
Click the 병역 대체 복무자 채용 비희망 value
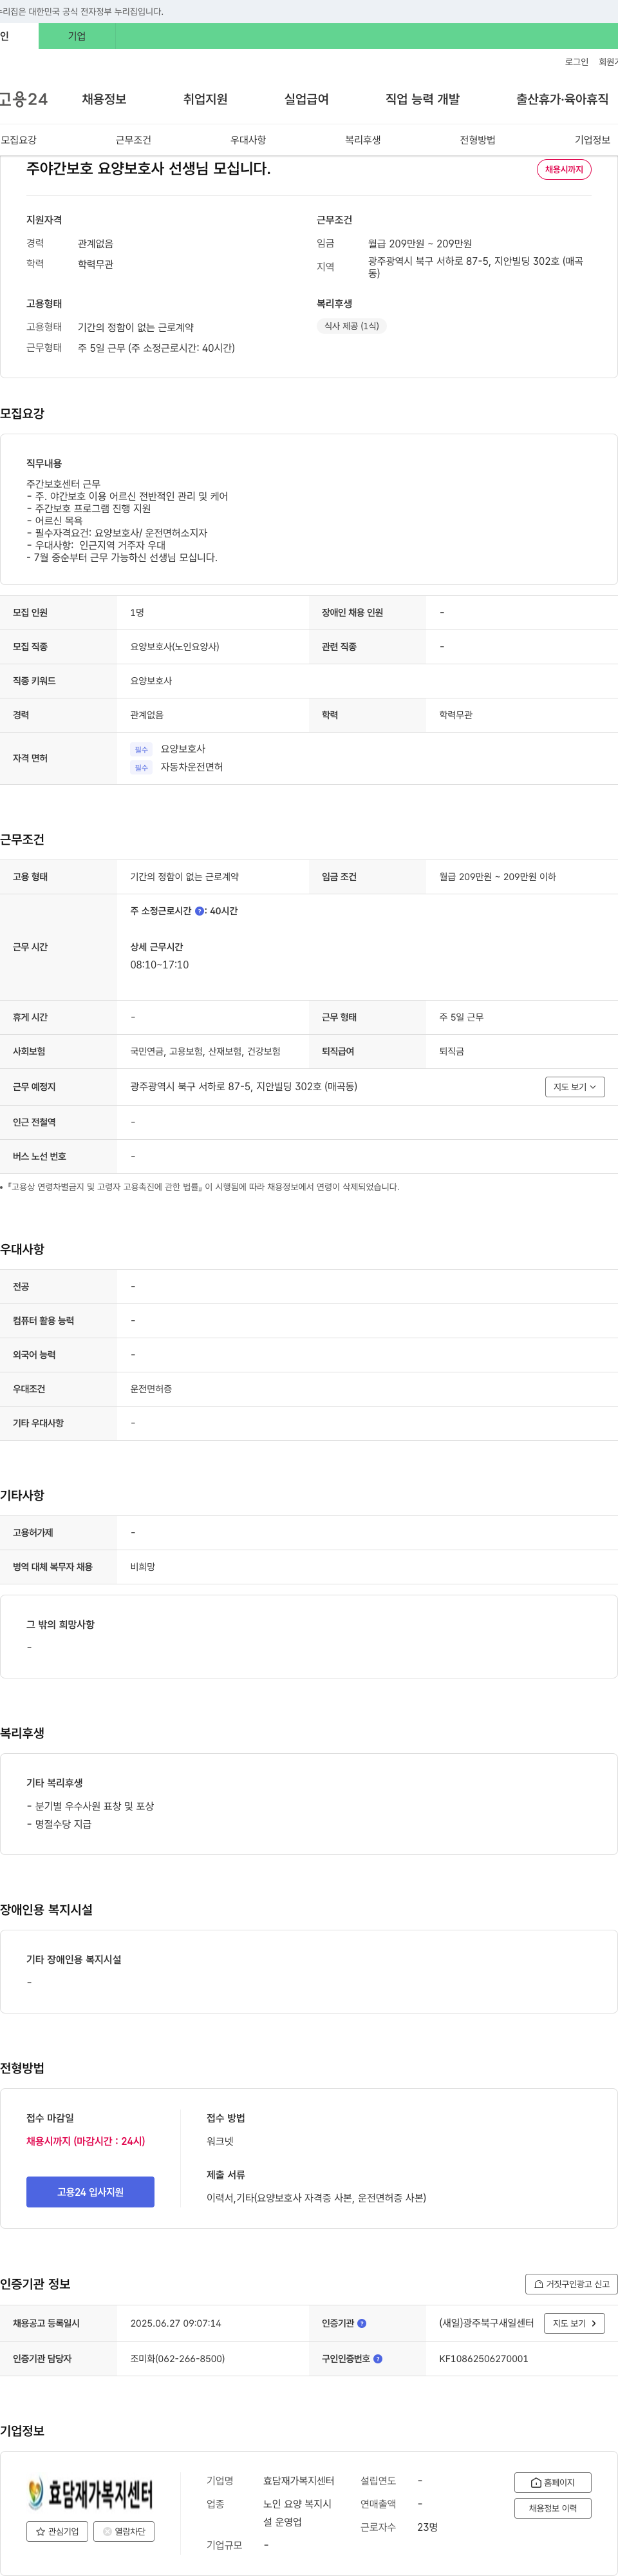pyautogui.click(x=143, y=1567)
